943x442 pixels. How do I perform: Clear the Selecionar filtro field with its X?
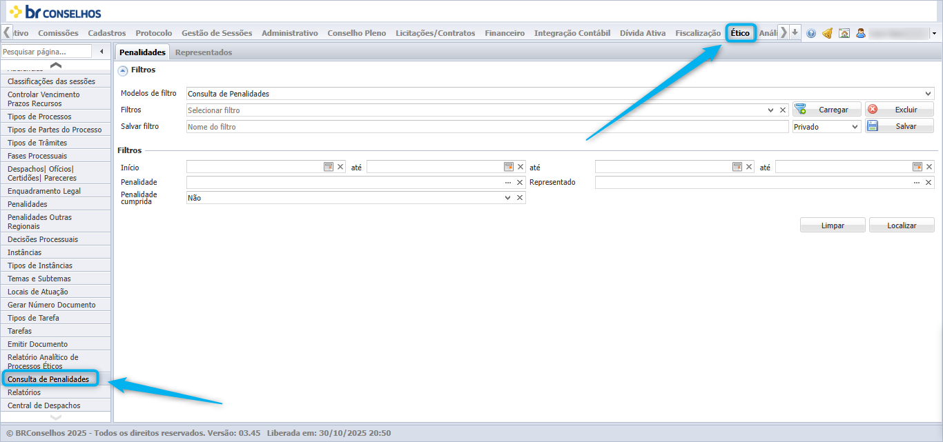point(783,110)
